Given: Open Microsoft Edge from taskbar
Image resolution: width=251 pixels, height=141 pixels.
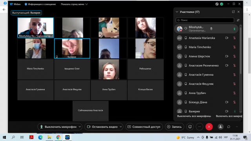Looking at the screenshot, I should tap(40, 137).
